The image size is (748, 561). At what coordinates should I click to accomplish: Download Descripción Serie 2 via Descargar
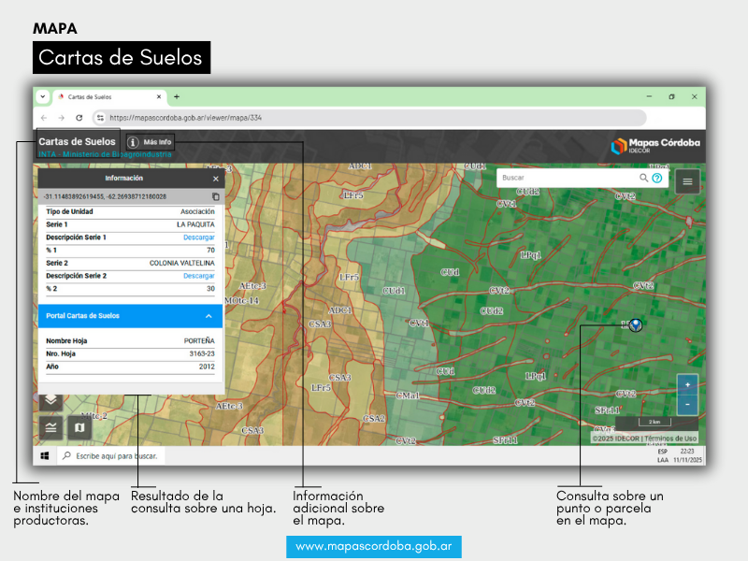tap(198, 276)
